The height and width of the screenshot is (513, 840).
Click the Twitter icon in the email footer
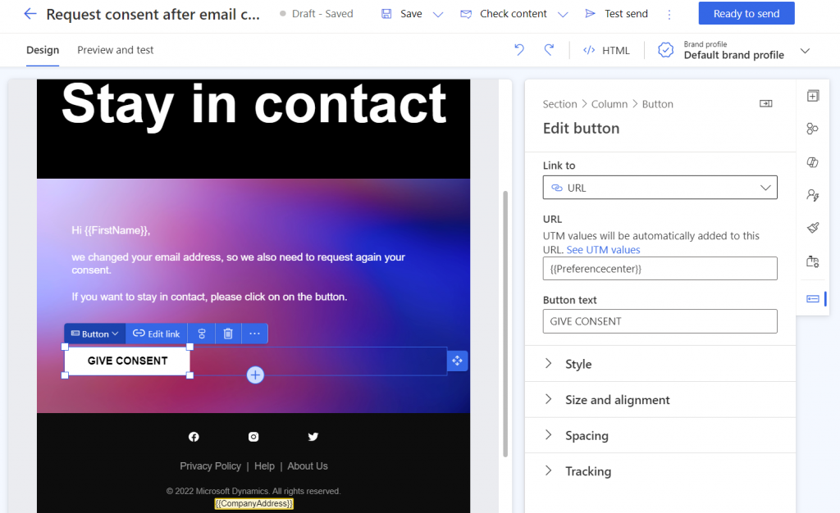tap(313, 436)
